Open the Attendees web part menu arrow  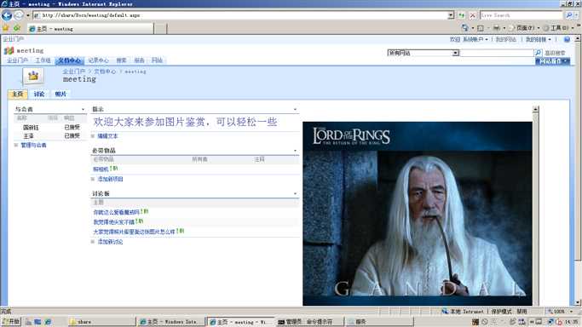click(83, 109)
